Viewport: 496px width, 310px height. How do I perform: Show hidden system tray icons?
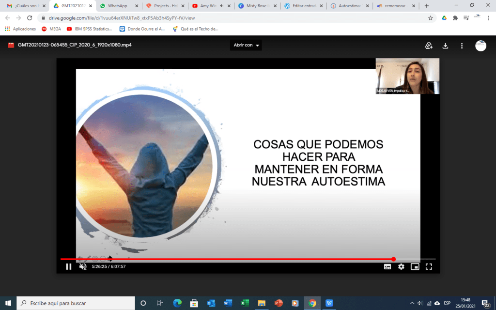pos(412,303)
